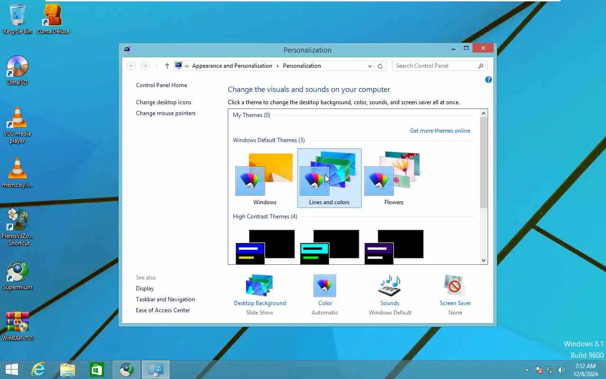Open Desktop Background slide show settings
Screen dimensions: 606x379
(x=260, y=295)
